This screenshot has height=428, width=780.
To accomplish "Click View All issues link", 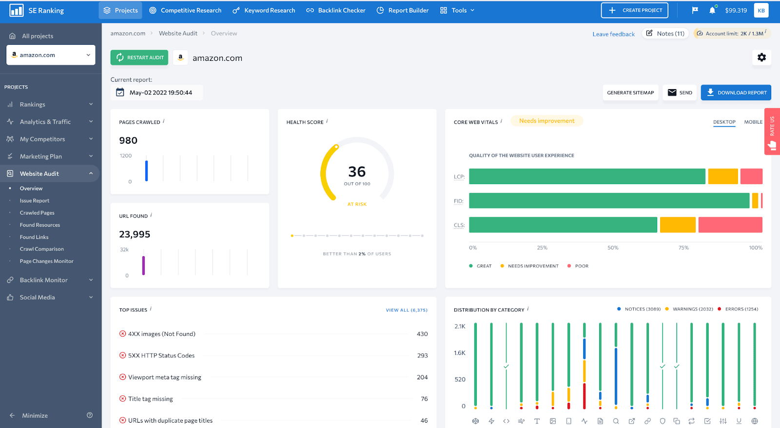I will 407,310.
